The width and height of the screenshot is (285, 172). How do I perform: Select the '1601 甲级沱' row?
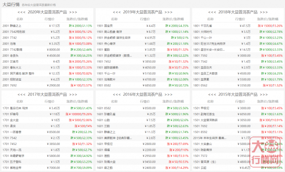[142, 144]
